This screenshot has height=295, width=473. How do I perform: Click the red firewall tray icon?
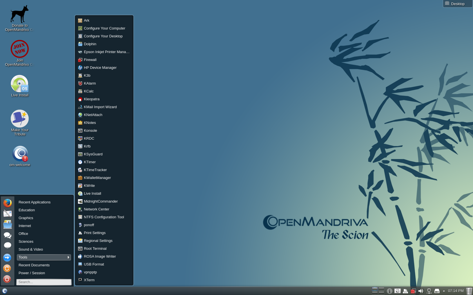(x=413, y=291)
